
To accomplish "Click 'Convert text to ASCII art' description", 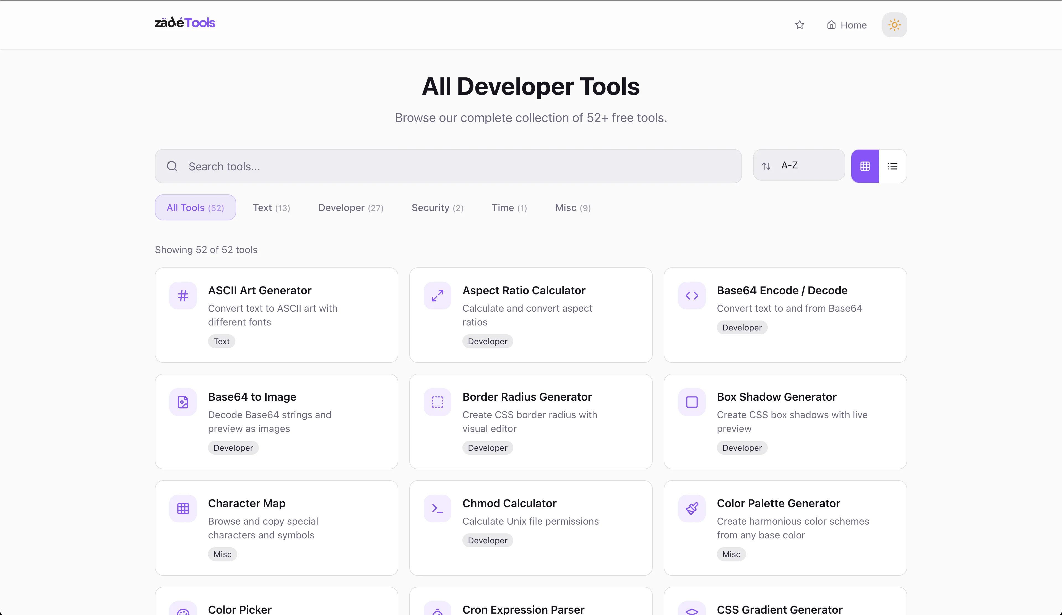I will point(273,315).
